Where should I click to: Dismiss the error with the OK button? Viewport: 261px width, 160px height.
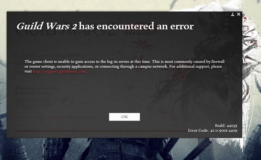coord(124,117)
